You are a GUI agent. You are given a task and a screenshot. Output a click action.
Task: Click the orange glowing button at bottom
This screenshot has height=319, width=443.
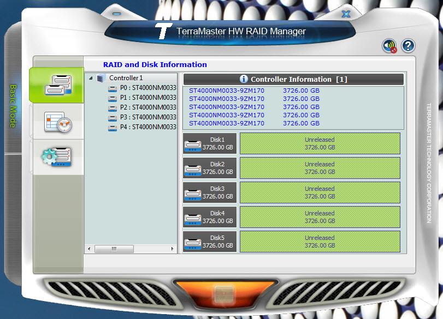pos(224,295)
